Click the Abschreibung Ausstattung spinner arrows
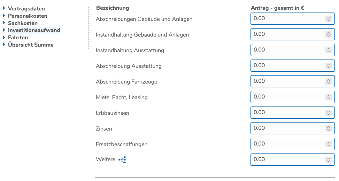Viewport: 339px width, 181px height. click(x=328, y=66)
